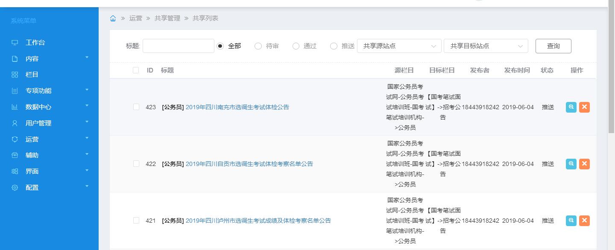Click the 发布时间 column header
This screenshot has height=250, width=615.
point(517,70)
